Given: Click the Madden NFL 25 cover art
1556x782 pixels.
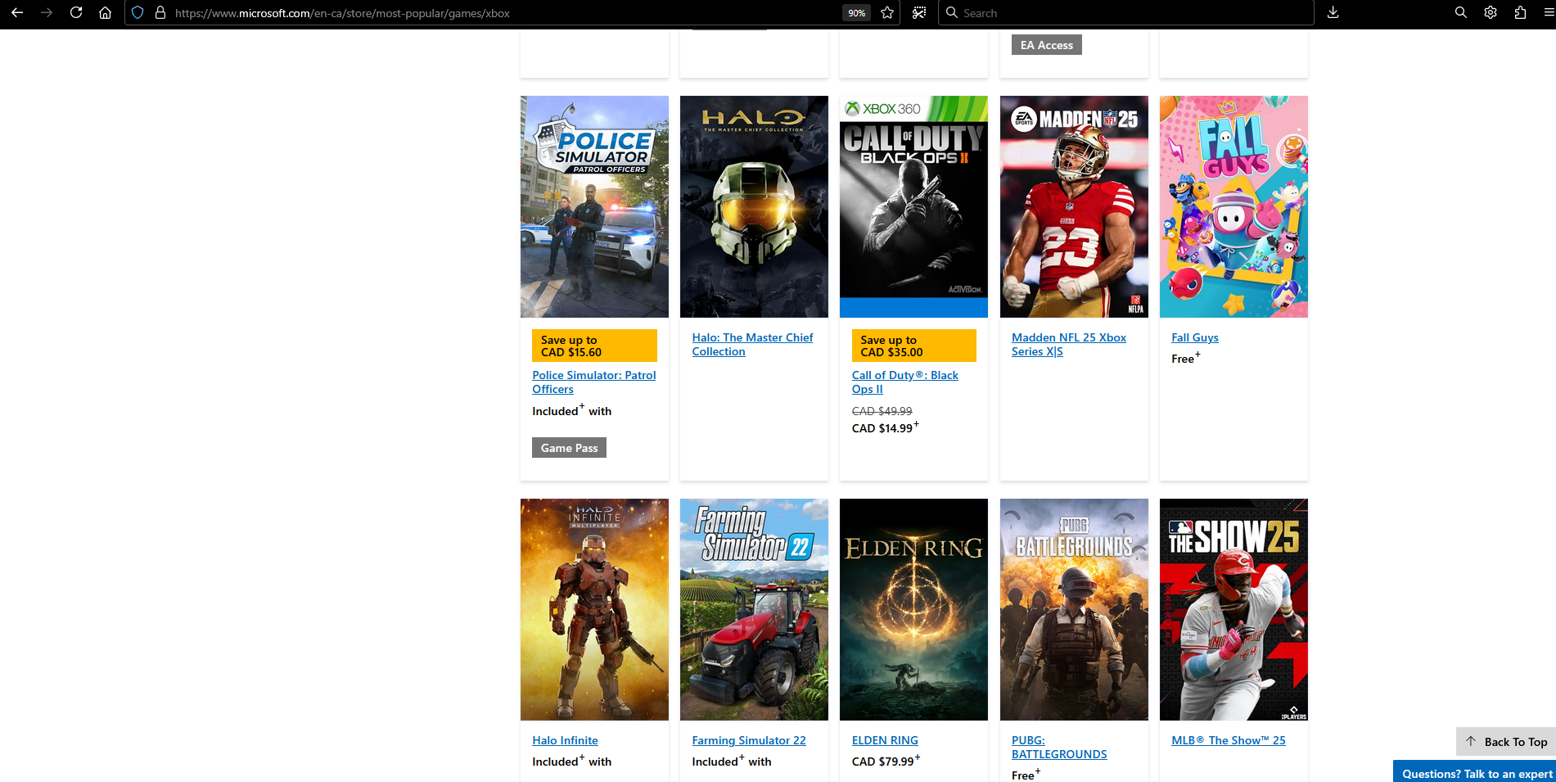Looking at the screenshot, I should pos(1074,206).
